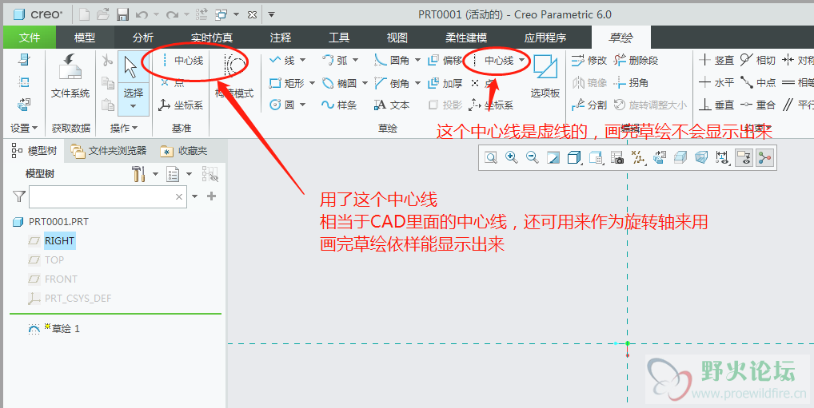Switch to the 分析 analysis tab
Image resolution: width=814 pixels, height=408 pixels.
click(143, 38)
